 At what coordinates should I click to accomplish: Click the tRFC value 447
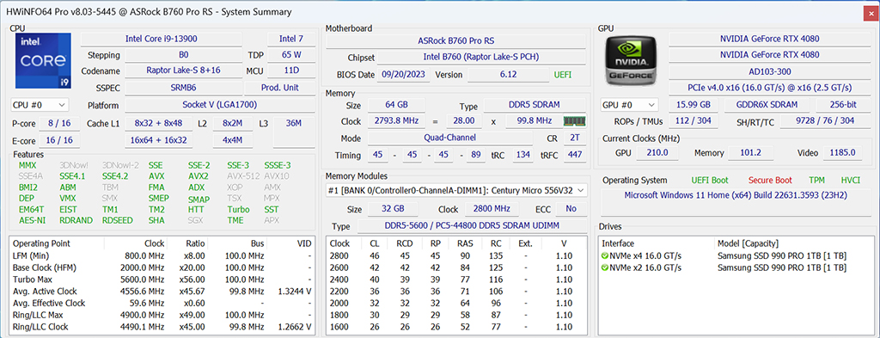click(574, 155)
